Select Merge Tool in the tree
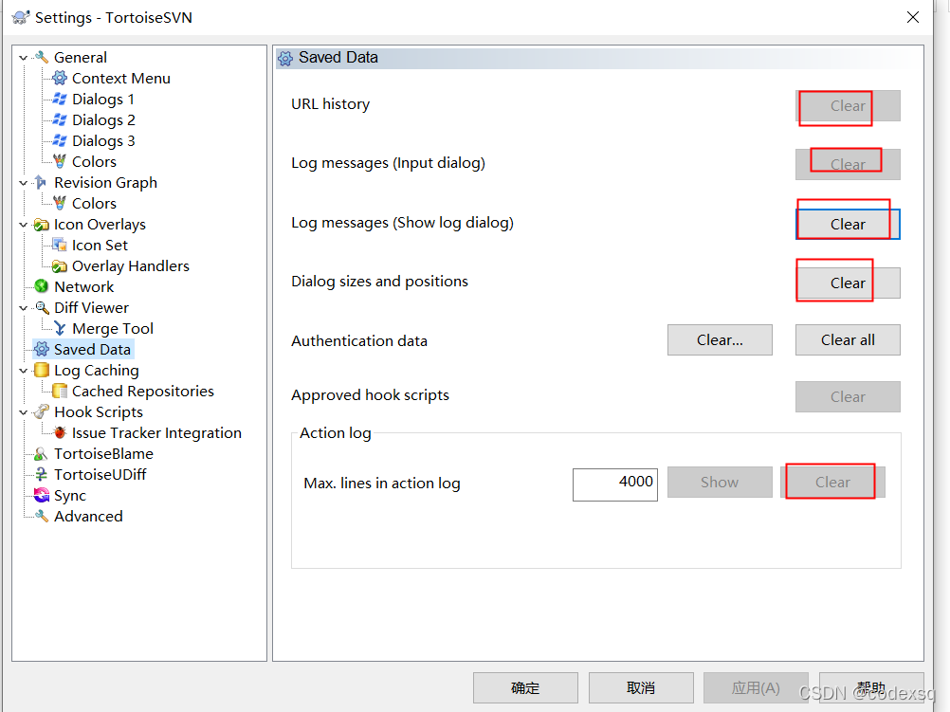Image resolution: width=950 pixels, height=712 pixels. pos(113,328)
